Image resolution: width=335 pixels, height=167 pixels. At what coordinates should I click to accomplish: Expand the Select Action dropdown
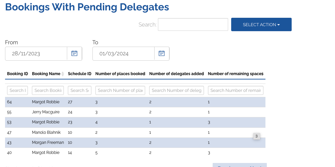click(261, 24)
